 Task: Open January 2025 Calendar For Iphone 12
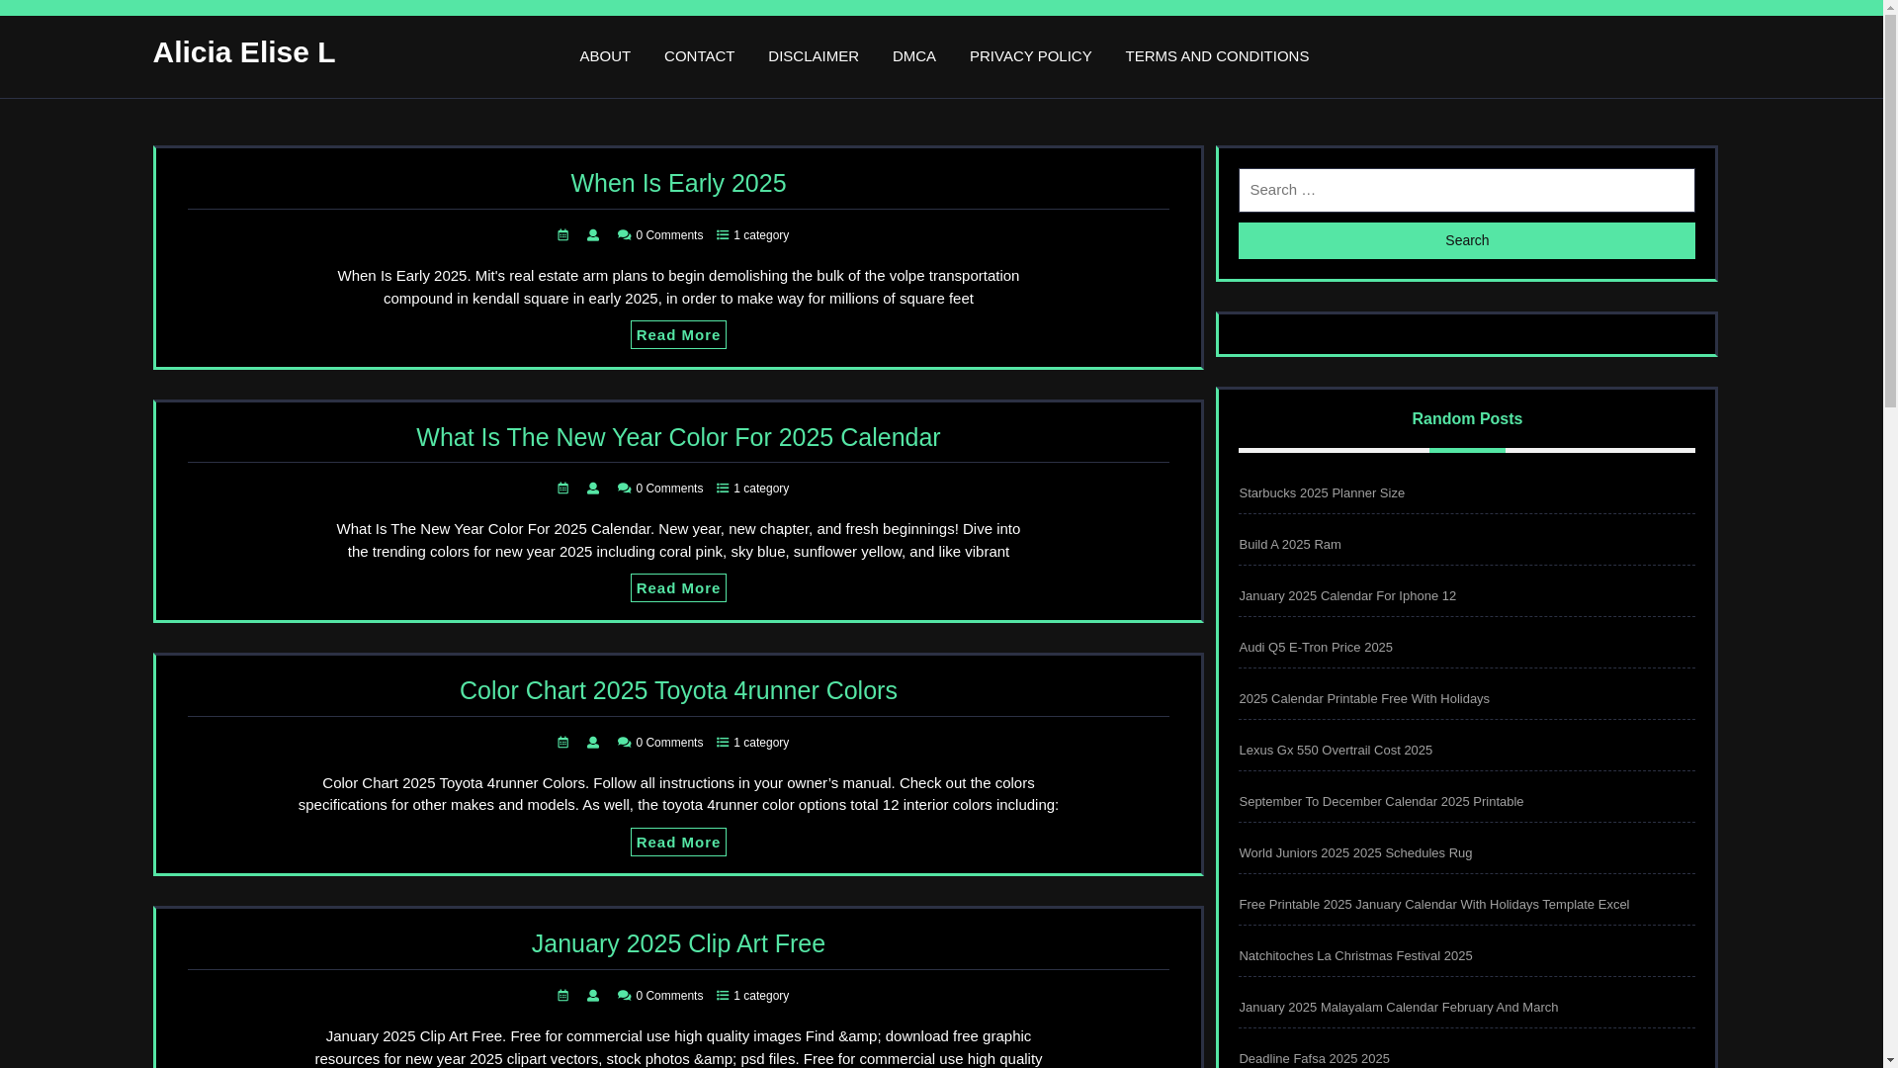click(1347, 596)
